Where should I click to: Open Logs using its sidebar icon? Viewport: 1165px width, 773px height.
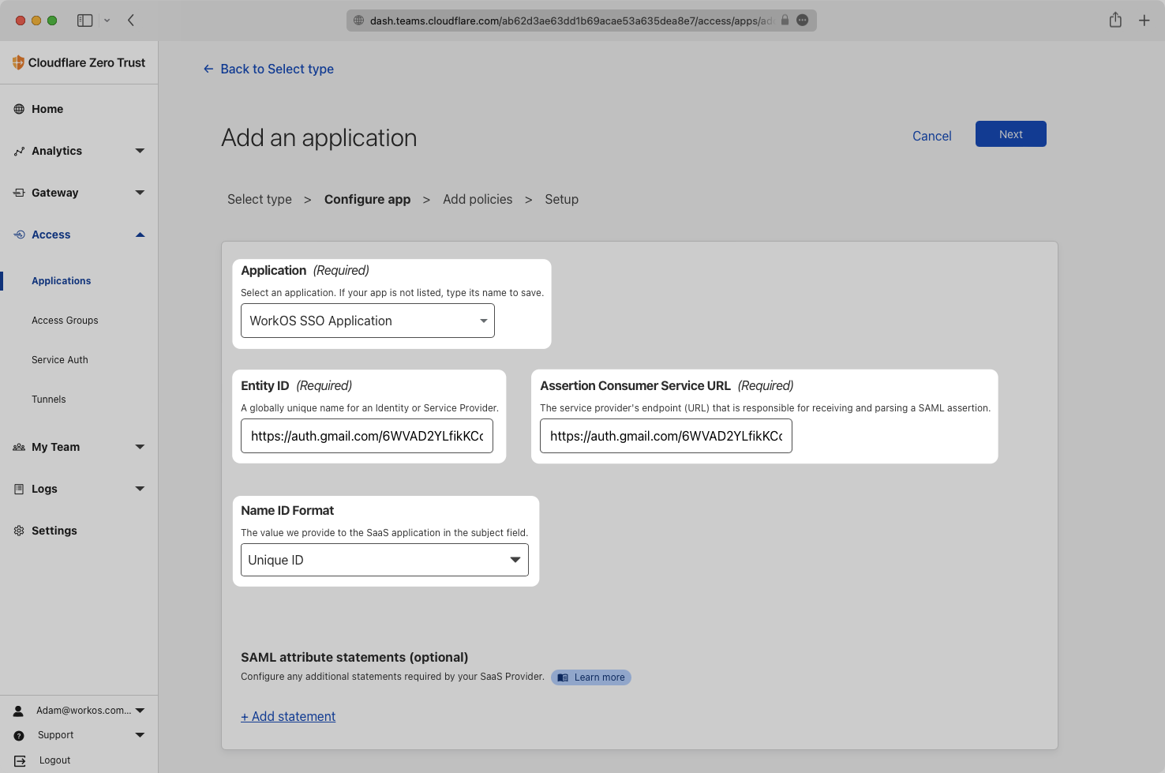click(18, 489)
